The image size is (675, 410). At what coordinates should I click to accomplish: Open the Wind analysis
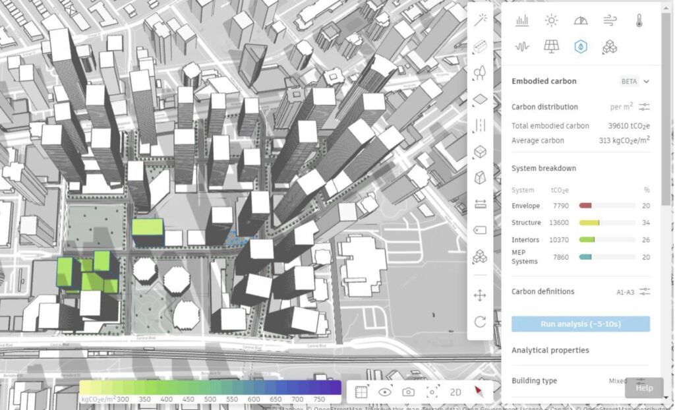pos(610,20)
